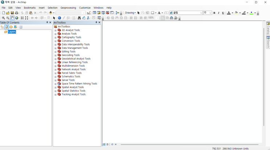The width and height of the screenshot is (270, 150).
Task: Open the font name dropdown
Action: (x=201, y=13)
